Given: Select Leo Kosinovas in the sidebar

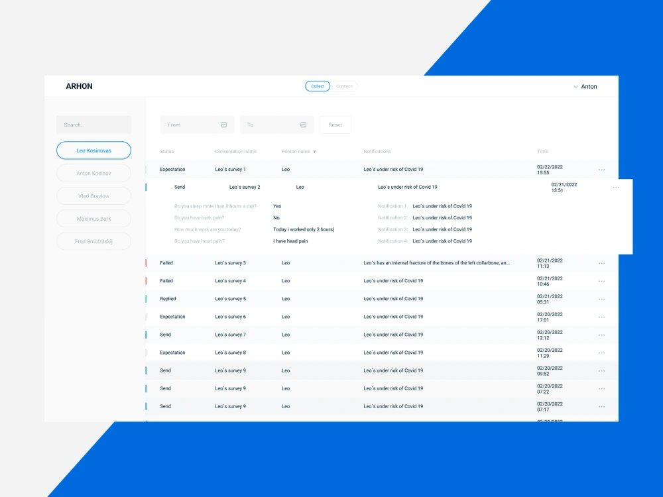Looking at the screenshot, I should (94, 150).
